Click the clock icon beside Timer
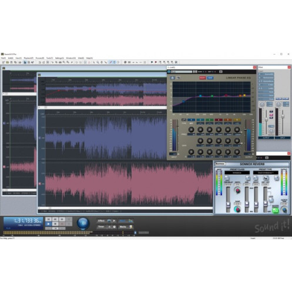This screenshot has width=292, height=292. pos(115,227)
